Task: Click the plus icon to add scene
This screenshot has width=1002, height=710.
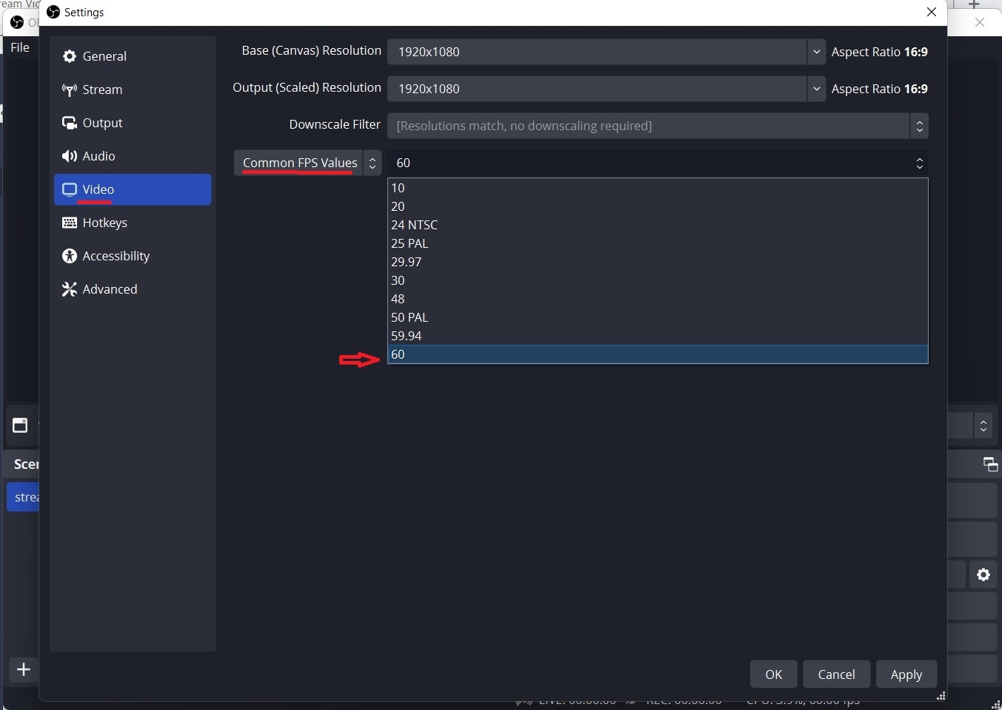Action: click(24, 669)
